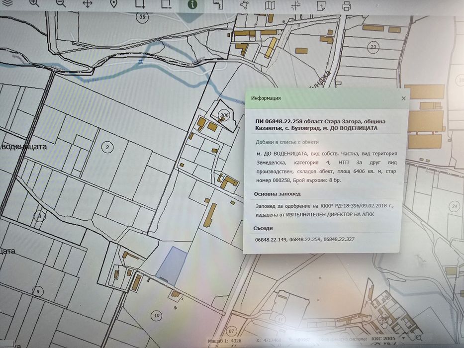Viewport: 464px width, 348px height.
Task: Click the highlighted blue parcel on map
Action: pos(172,266)
